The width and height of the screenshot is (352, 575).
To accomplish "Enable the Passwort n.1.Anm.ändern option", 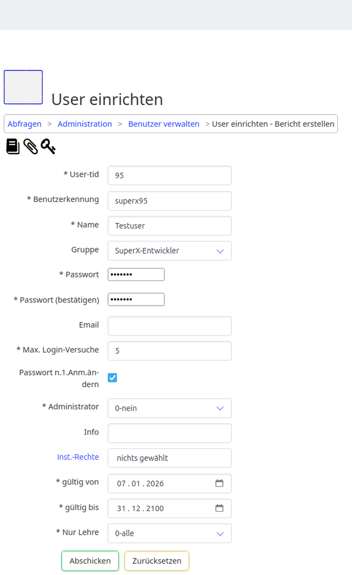I will pos(112,378).
